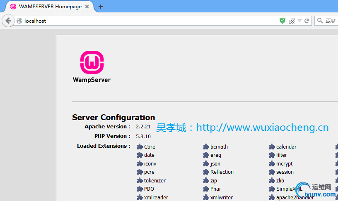Select the ereg extension name
Viewport: 338px width, 201px height.
pyautogui.click(x=216, y=155)
